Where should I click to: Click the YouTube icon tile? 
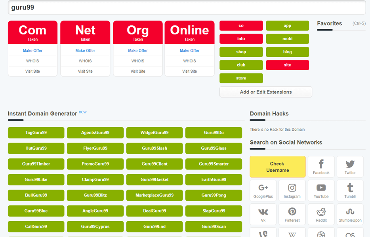tap(321, 190)
